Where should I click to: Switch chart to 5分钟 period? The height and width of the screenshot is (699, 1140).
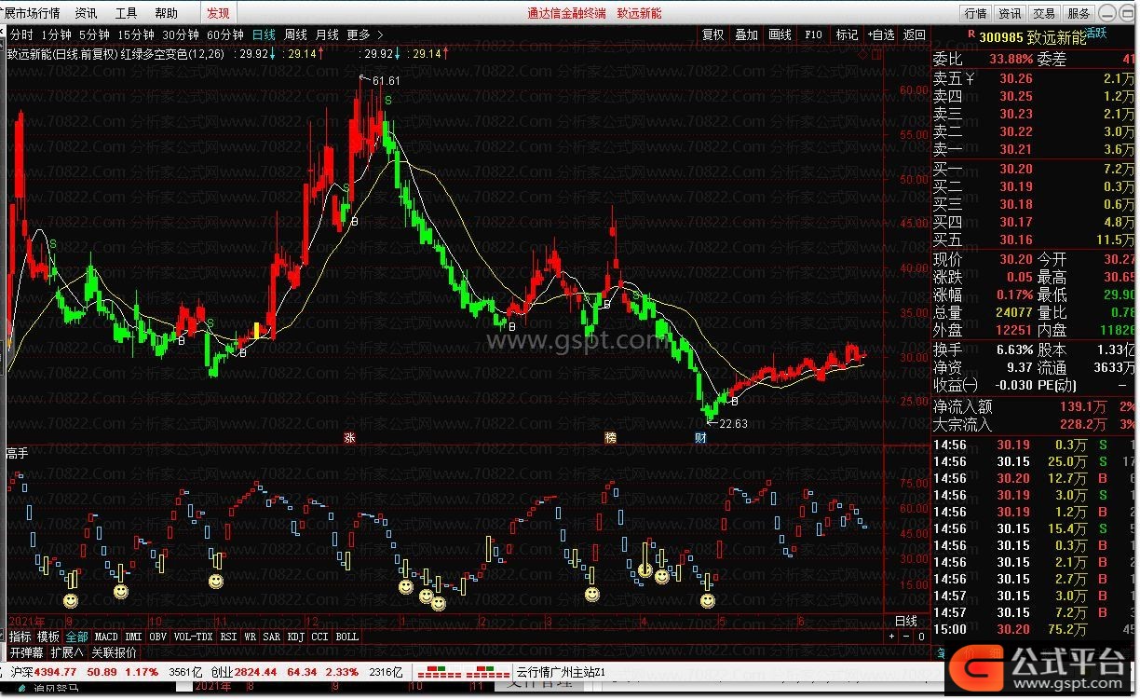[x=94, y=34]
